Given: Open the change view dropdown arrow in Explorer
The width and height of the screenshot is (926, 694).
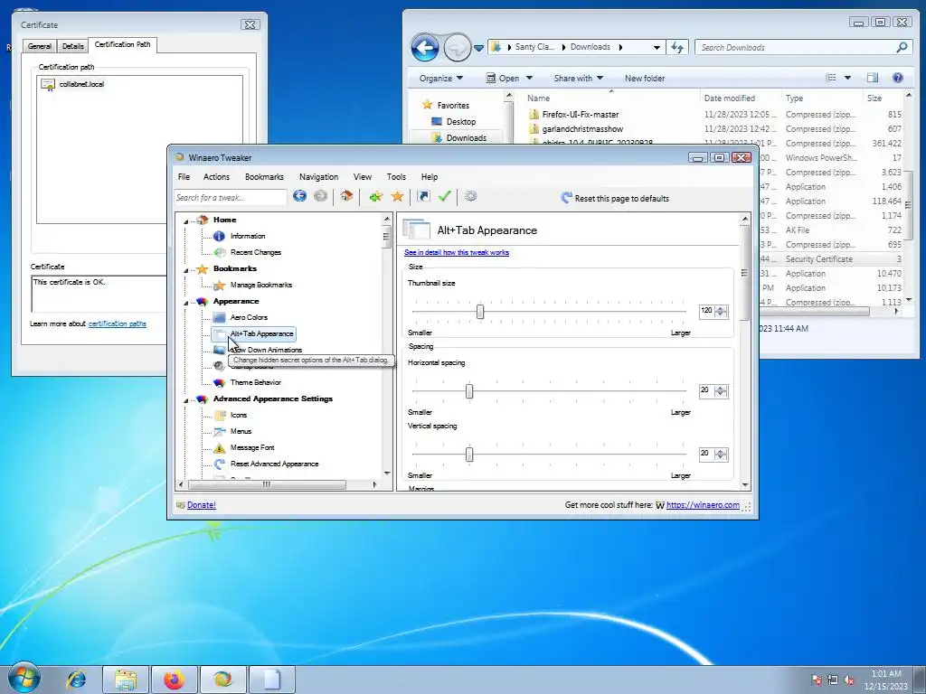Looking at the screenshot, I should [x=847, y=78].
